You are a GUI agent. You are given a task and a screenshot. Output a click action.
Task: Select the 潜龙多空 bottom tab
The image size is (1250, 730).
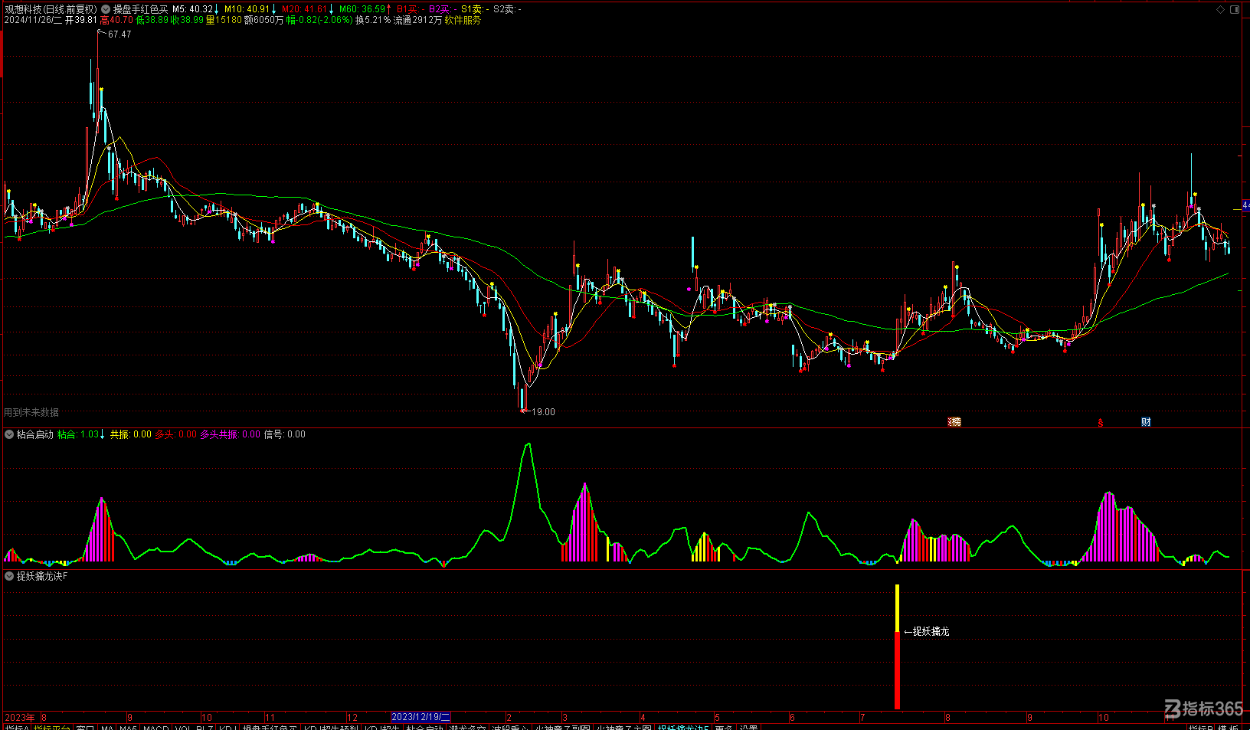(467, 728)
